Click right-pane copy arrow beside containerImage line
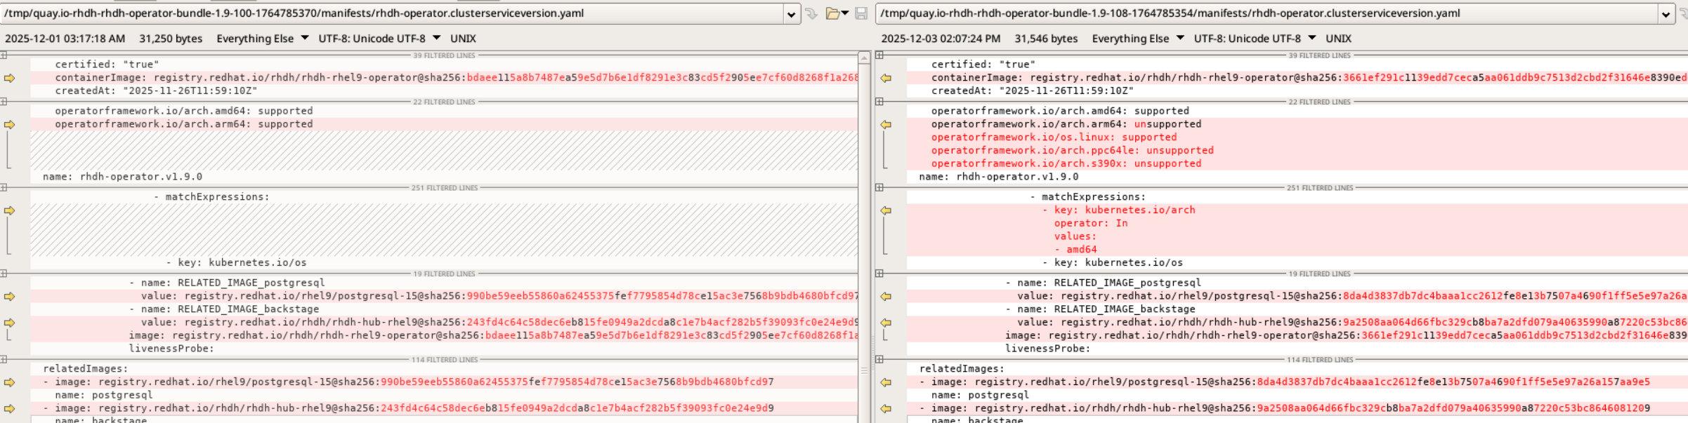Viewport: 1688px width, 423px height. click(x=886, y=78)
